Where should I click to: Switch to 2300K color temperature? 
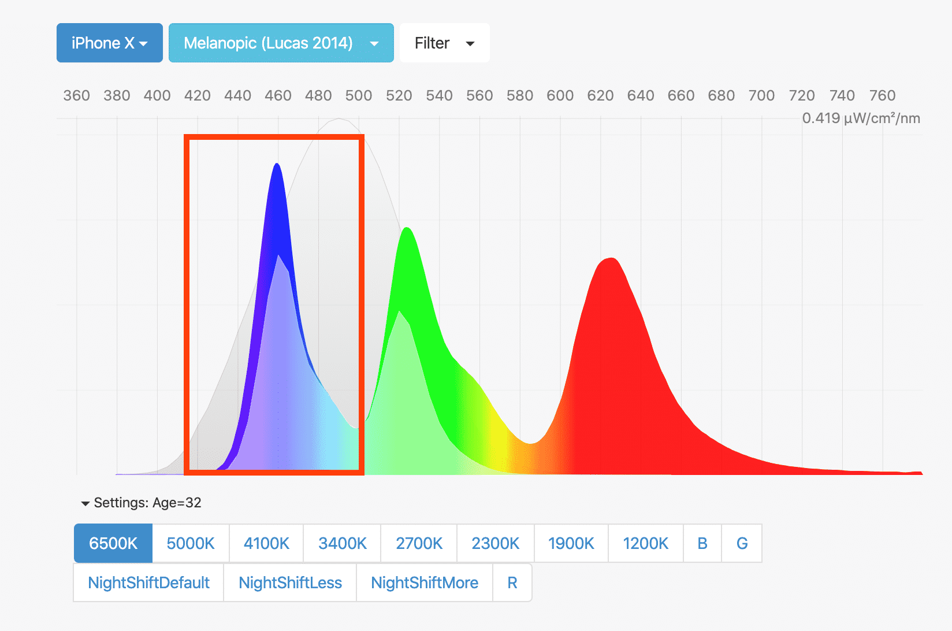[496, 543]
